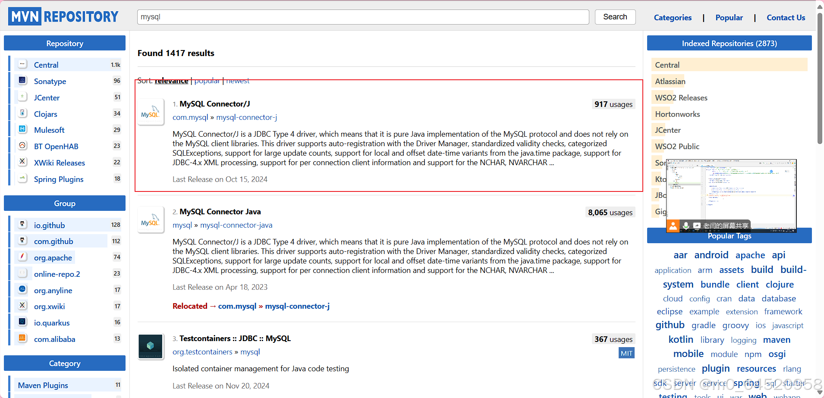
Task: Filter by the Maven Plugins category
Action: pyautogui.click(x=43, y=385)
